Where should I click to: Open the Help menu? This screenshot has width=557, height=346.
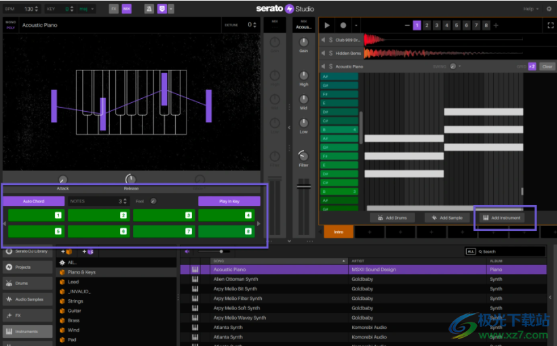[531, 9]
